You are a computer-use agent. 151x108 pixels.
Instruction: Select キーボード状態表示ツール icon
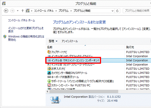point(49,77)
